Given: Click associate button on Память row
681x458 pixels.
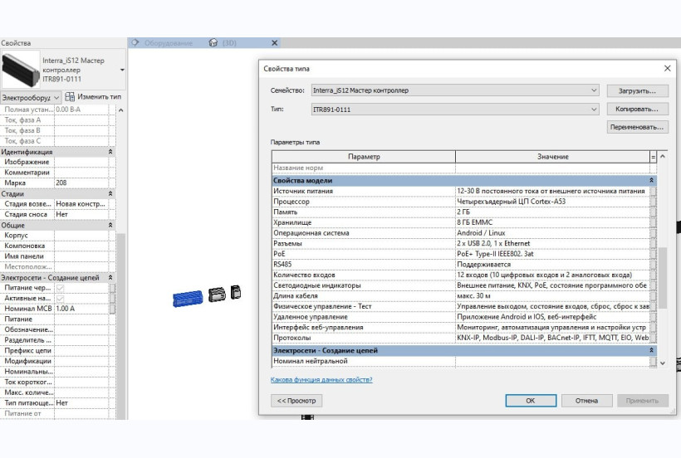Looking at the screenshot, I should (x=653, y=212).
